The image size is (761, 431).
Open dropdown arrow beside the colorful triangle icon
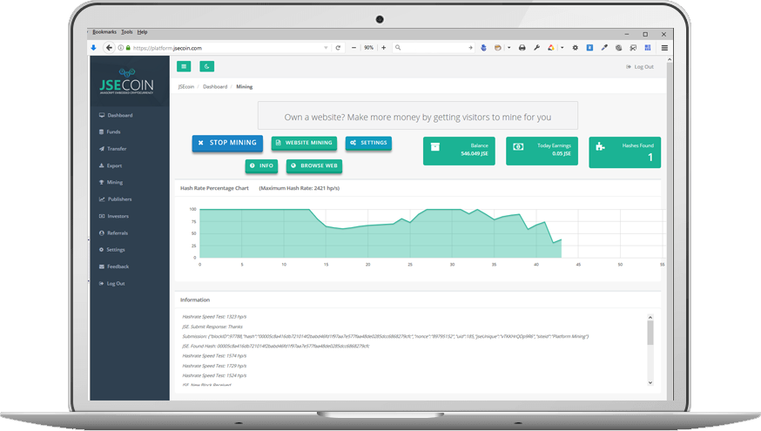(x=562, y=48)
